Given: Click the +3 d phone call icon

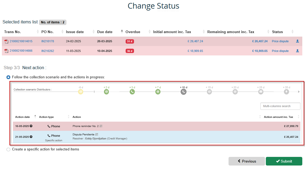Looking at the screenshot, I should click(132, 92).
